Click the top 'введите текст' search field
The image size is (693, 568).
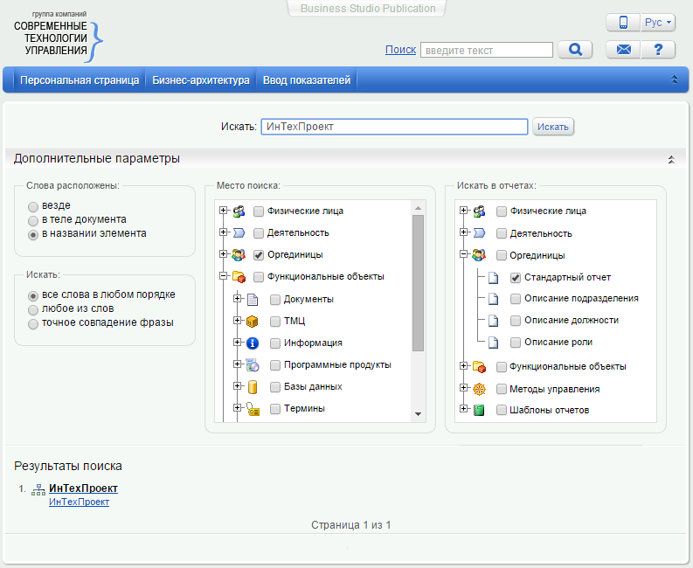pyautogui.click(x=486, y=51)
